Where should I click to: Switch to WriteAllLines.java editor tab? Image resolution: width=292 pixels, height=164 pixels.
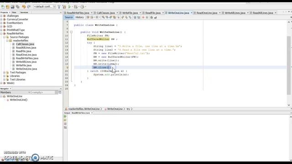235,13
